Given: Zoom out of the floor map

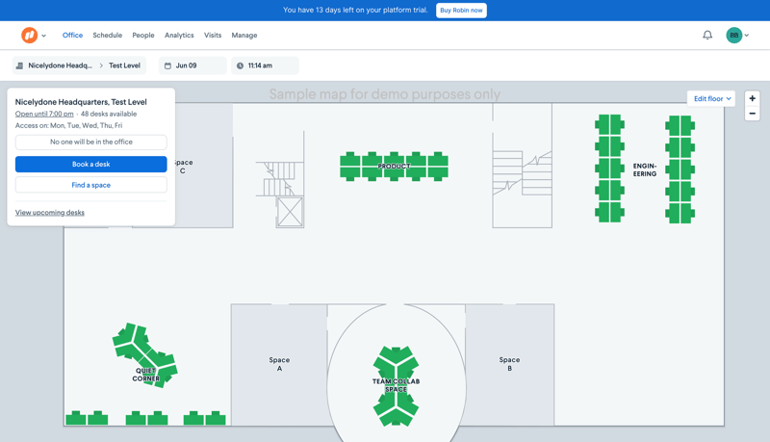Looking at the screenshot, I should pyautogui.click(x=753, y=114).
